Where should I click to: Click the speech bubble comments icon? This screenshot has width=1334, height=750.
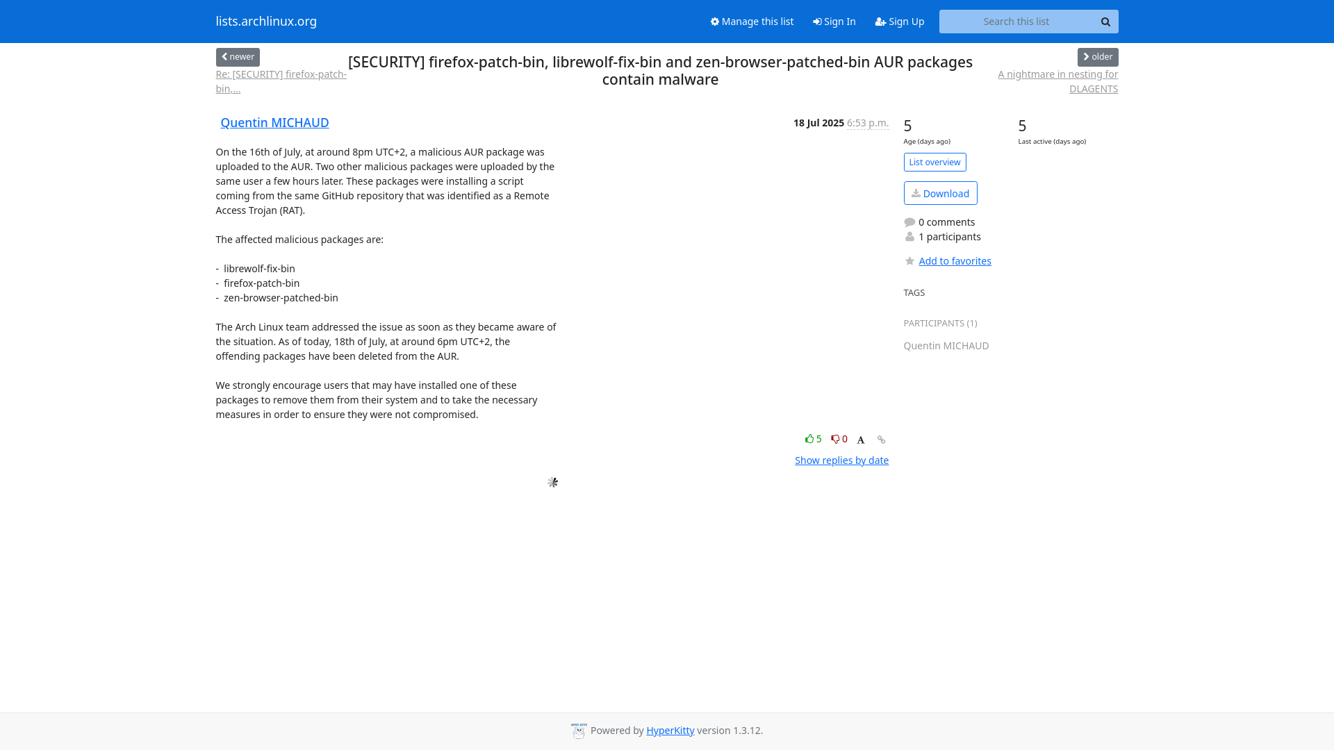tap(909, 222)
